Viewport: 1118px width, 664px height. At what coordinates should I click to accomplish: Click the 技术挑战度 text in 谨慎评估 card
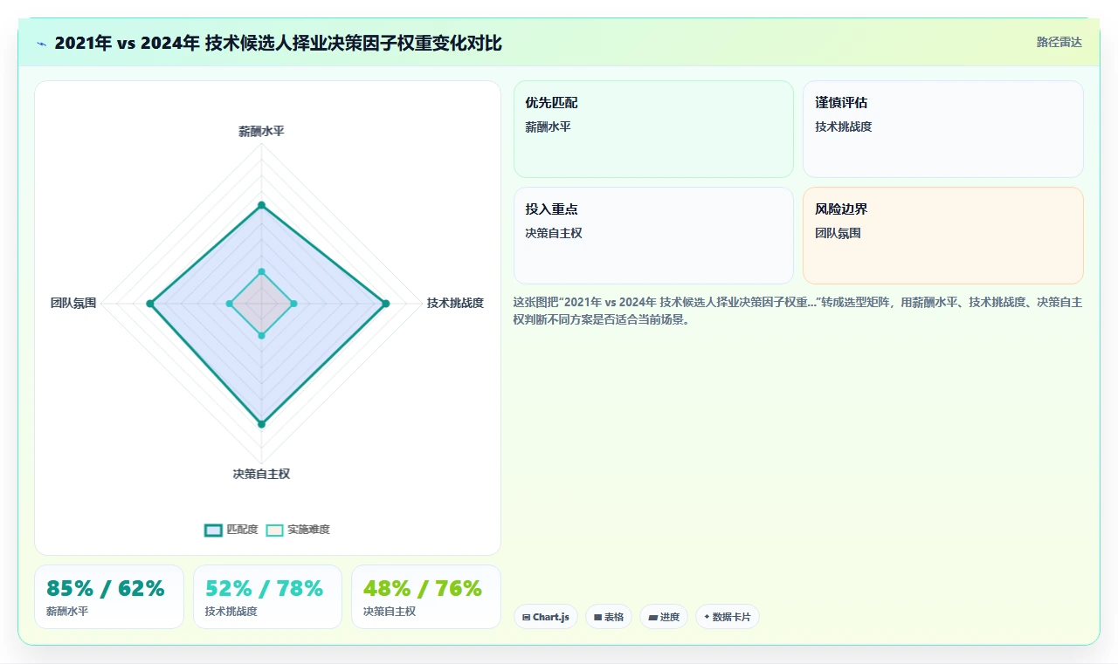coord(844,127)
